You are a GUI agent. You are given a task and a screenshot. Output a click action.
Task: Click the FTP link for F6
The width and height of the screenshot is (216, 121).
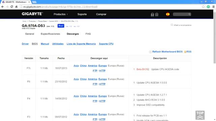pyautogui.click(x=95, y=84)
